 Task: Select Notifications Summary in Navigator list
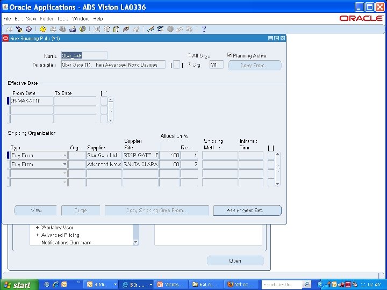coord(66,243)
